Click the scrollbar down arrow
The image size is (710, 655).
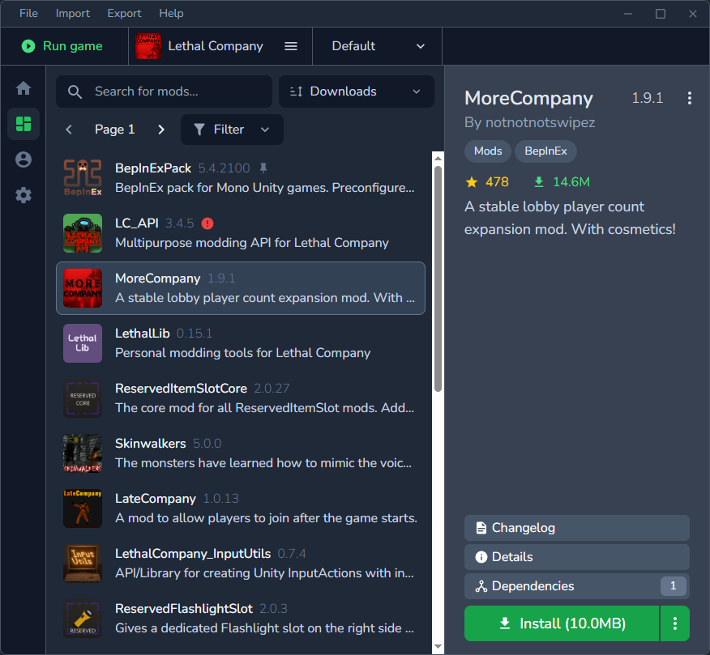438,646
